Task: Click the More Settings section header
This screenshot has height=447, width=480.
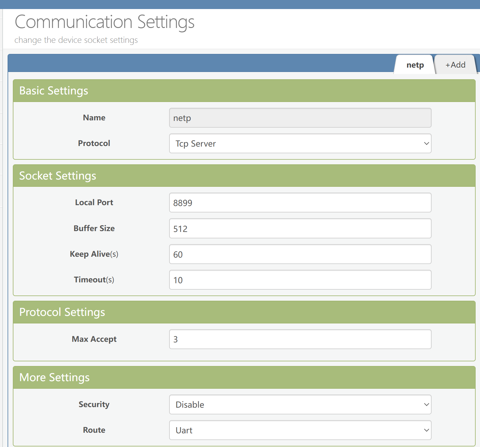Action: pos(244,377)
